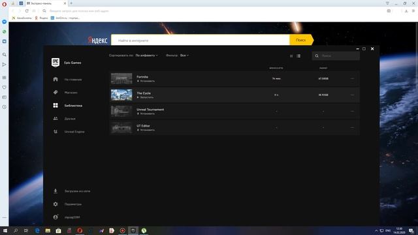Open a new tab in Opera

(71, 3)
